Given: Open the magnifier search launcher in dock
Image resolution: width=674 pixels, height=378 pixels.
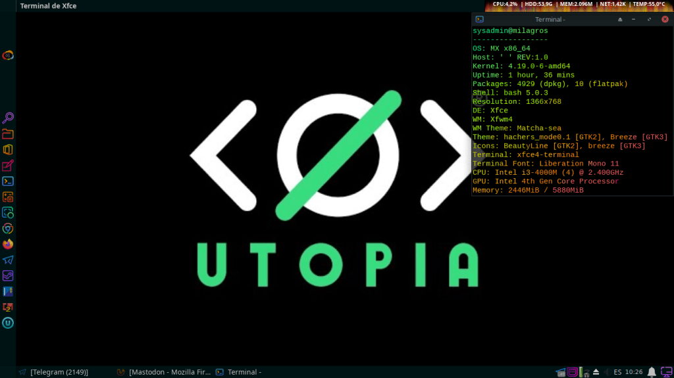Looking at the screenshot, I should point(8,118).
